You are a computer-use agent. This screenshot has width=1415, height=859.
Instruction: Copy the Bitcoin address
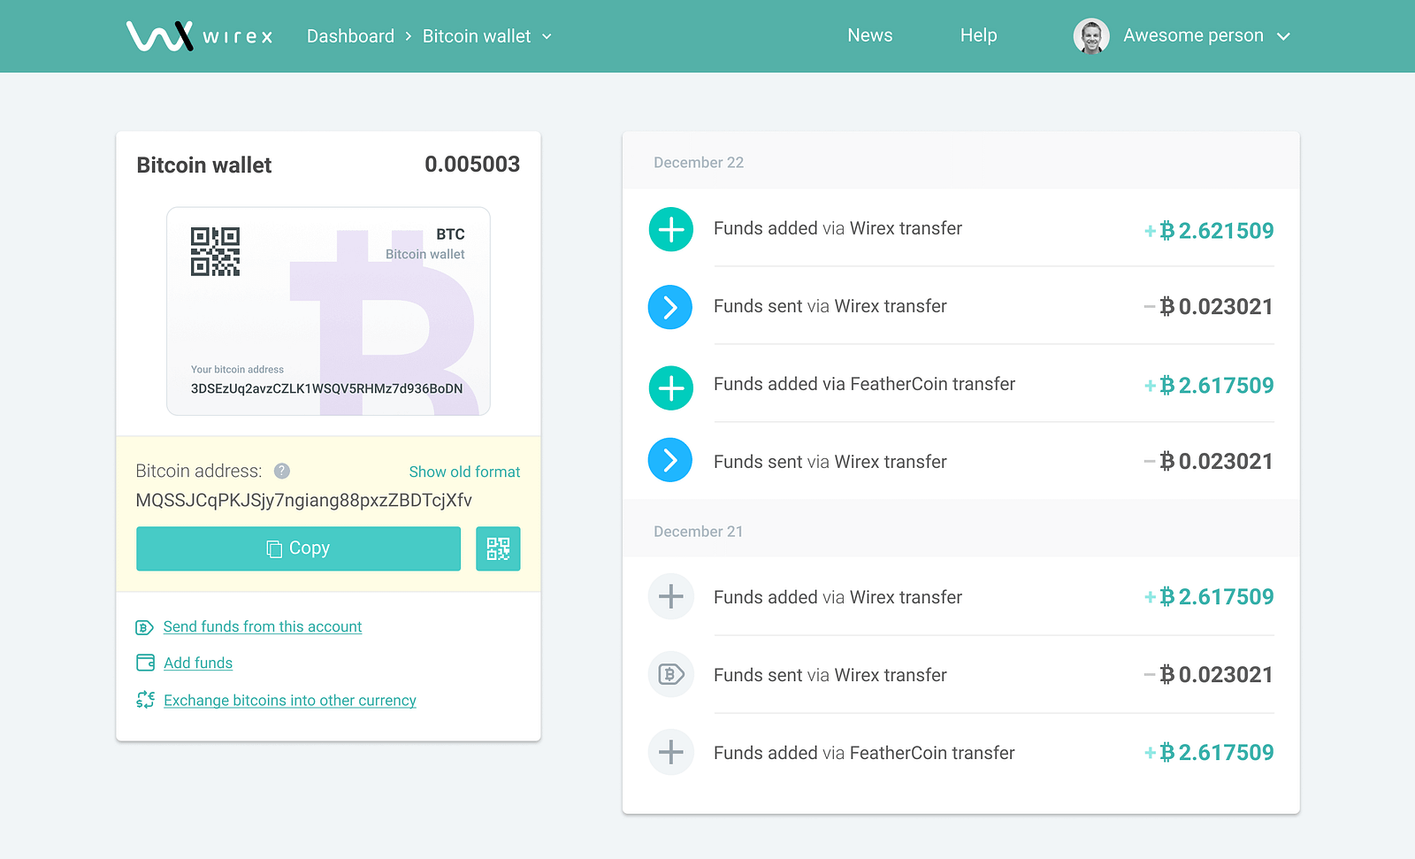tap(298, 548)
